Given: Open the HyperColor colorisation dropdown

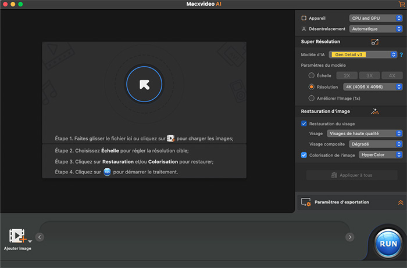Looking at the screenshot, I should pyautogui.click(x=380, y=154).
